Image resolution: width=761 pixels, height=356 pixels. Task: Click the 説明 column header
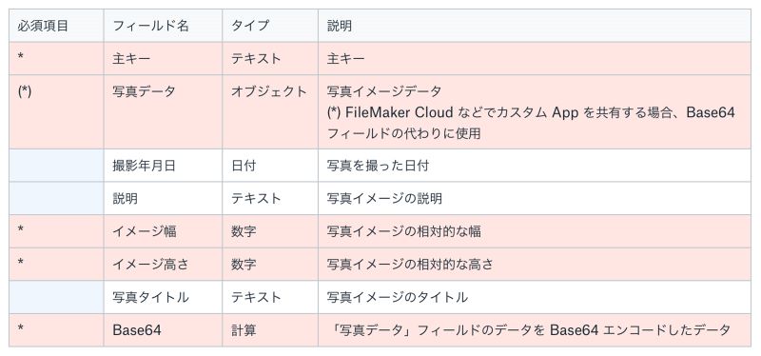click(535, 26)
